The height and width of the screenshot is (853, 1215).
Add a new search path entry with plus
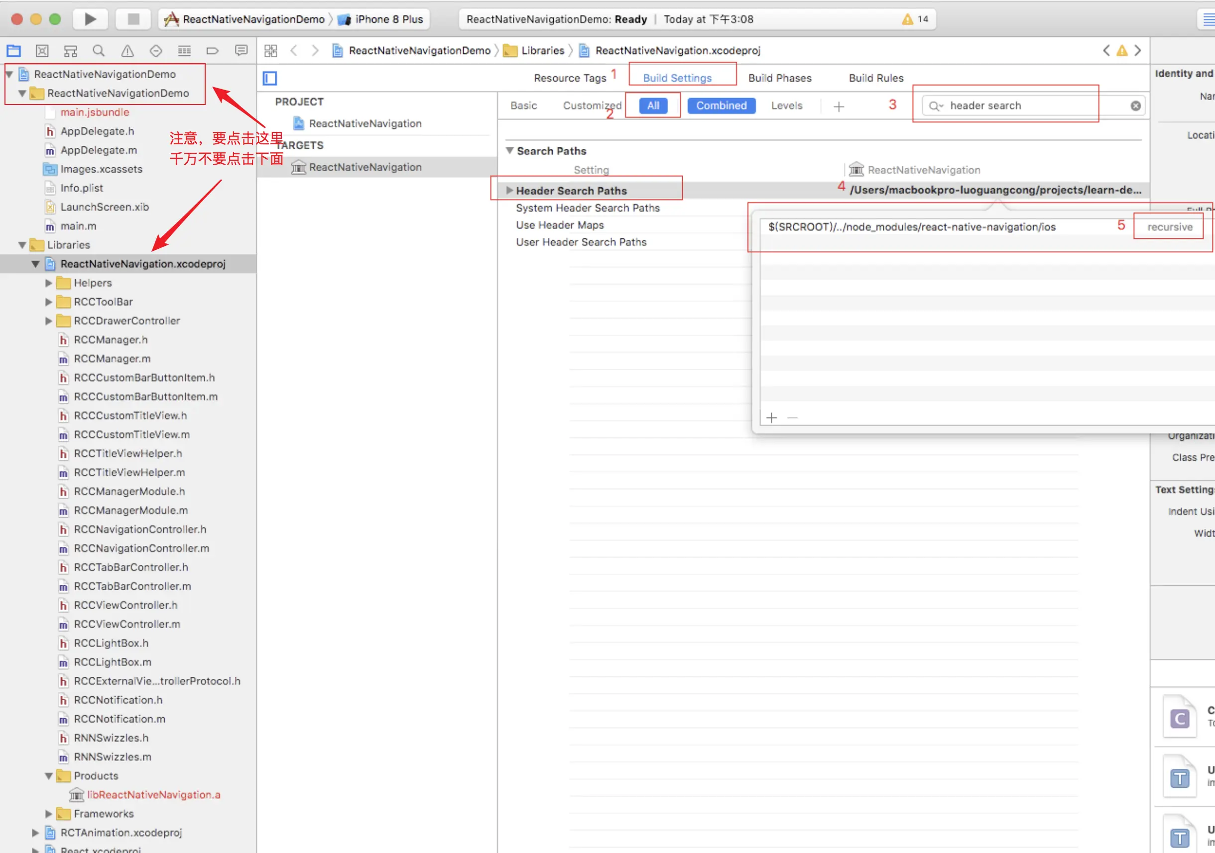click(771, 418)
